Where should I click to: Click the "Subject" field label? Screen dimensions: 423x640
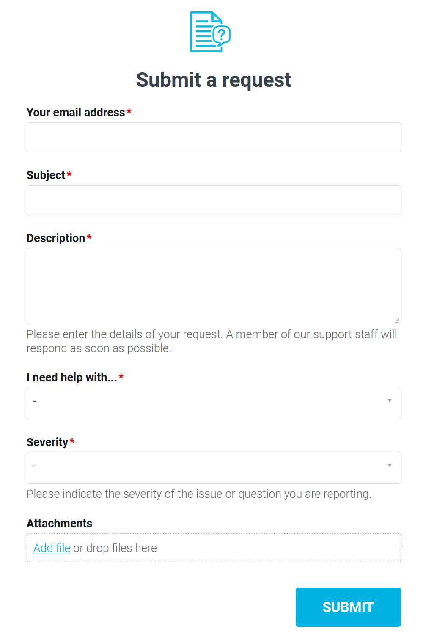[x=46, y=175]
